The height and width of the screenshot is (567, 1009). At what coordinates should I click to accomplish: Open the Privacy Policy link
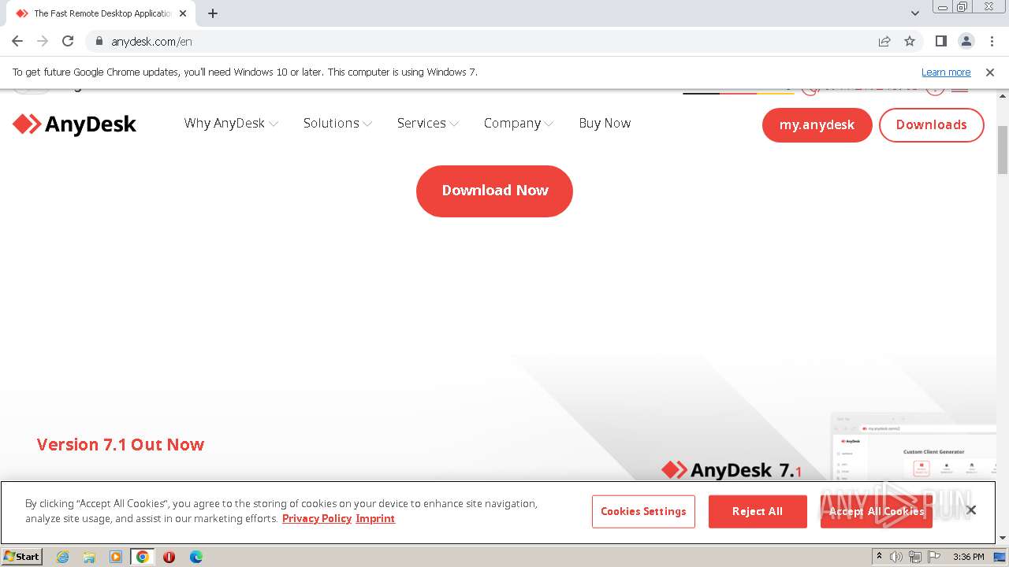pyautogui.click(x=317, y=518)
